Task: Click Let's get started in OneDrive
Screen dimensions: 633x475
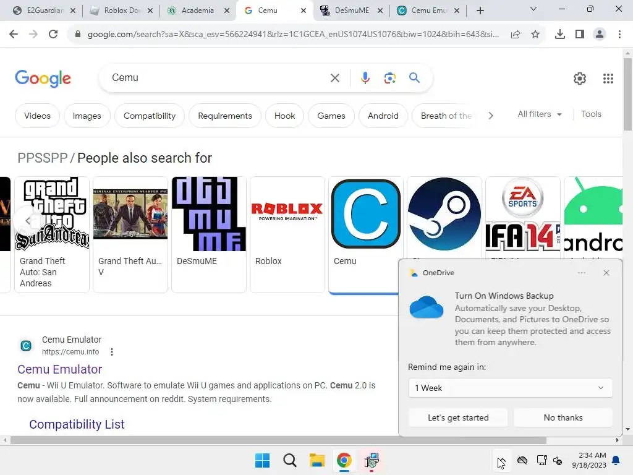Action: (458, 417)
